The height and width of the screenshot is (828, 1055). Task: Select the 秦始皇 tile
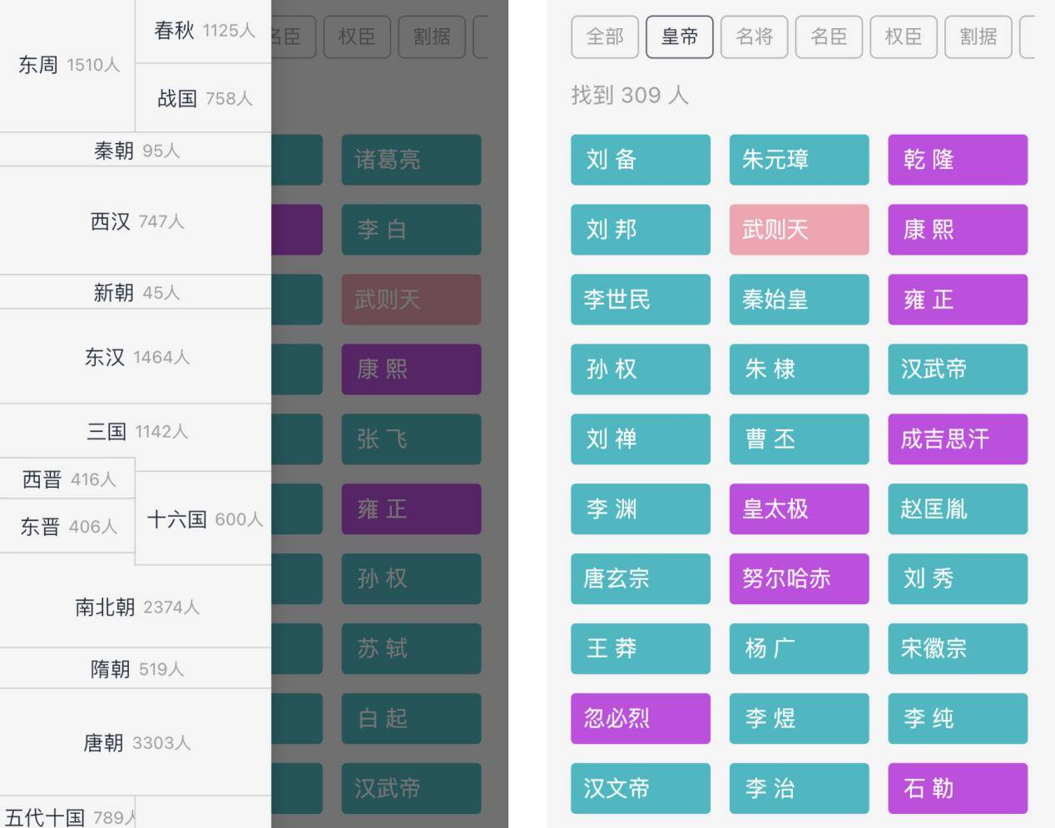coord(799,300)
